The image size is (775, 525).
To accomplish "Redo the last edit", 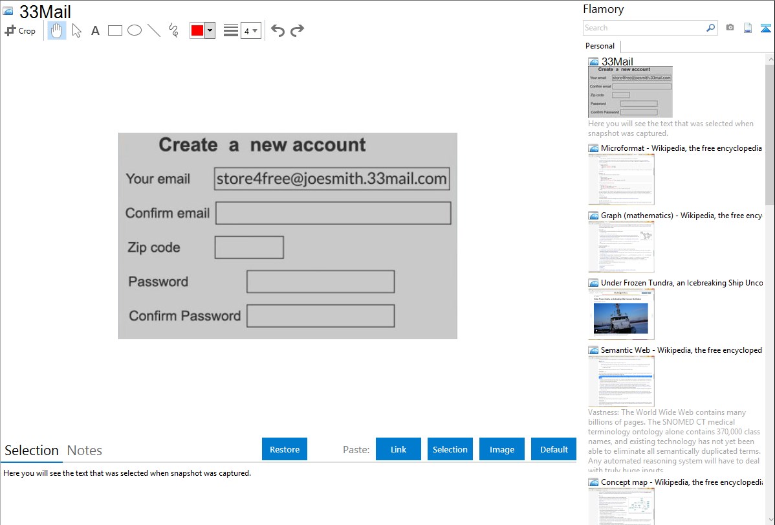I will (x=297, y=30).
